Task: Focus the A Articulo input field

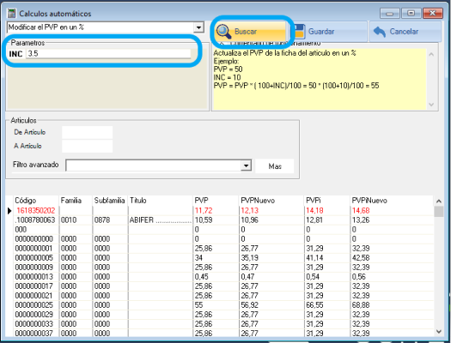Action: coord(87,146)
